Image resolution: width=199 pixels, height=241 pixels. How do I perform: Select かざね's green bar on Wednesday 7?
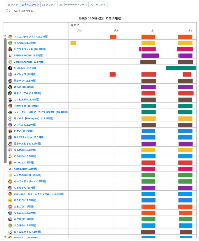coord(149,219)
